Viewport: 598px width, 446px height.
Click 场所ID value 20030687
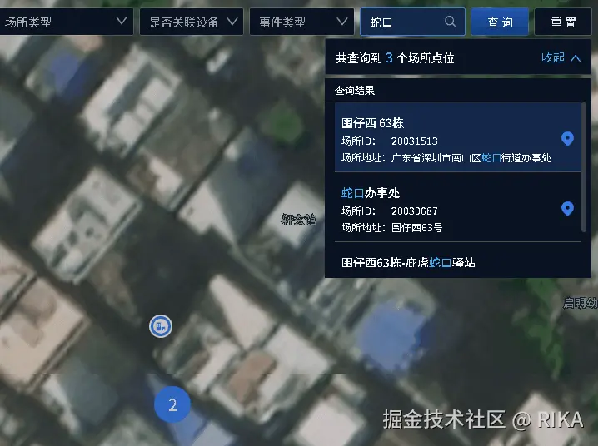point(415,211)
